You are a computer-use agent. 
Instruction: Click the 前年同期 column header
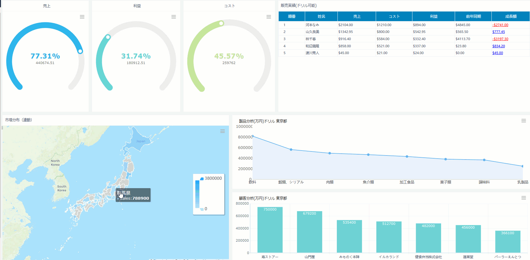coord(473,16)
